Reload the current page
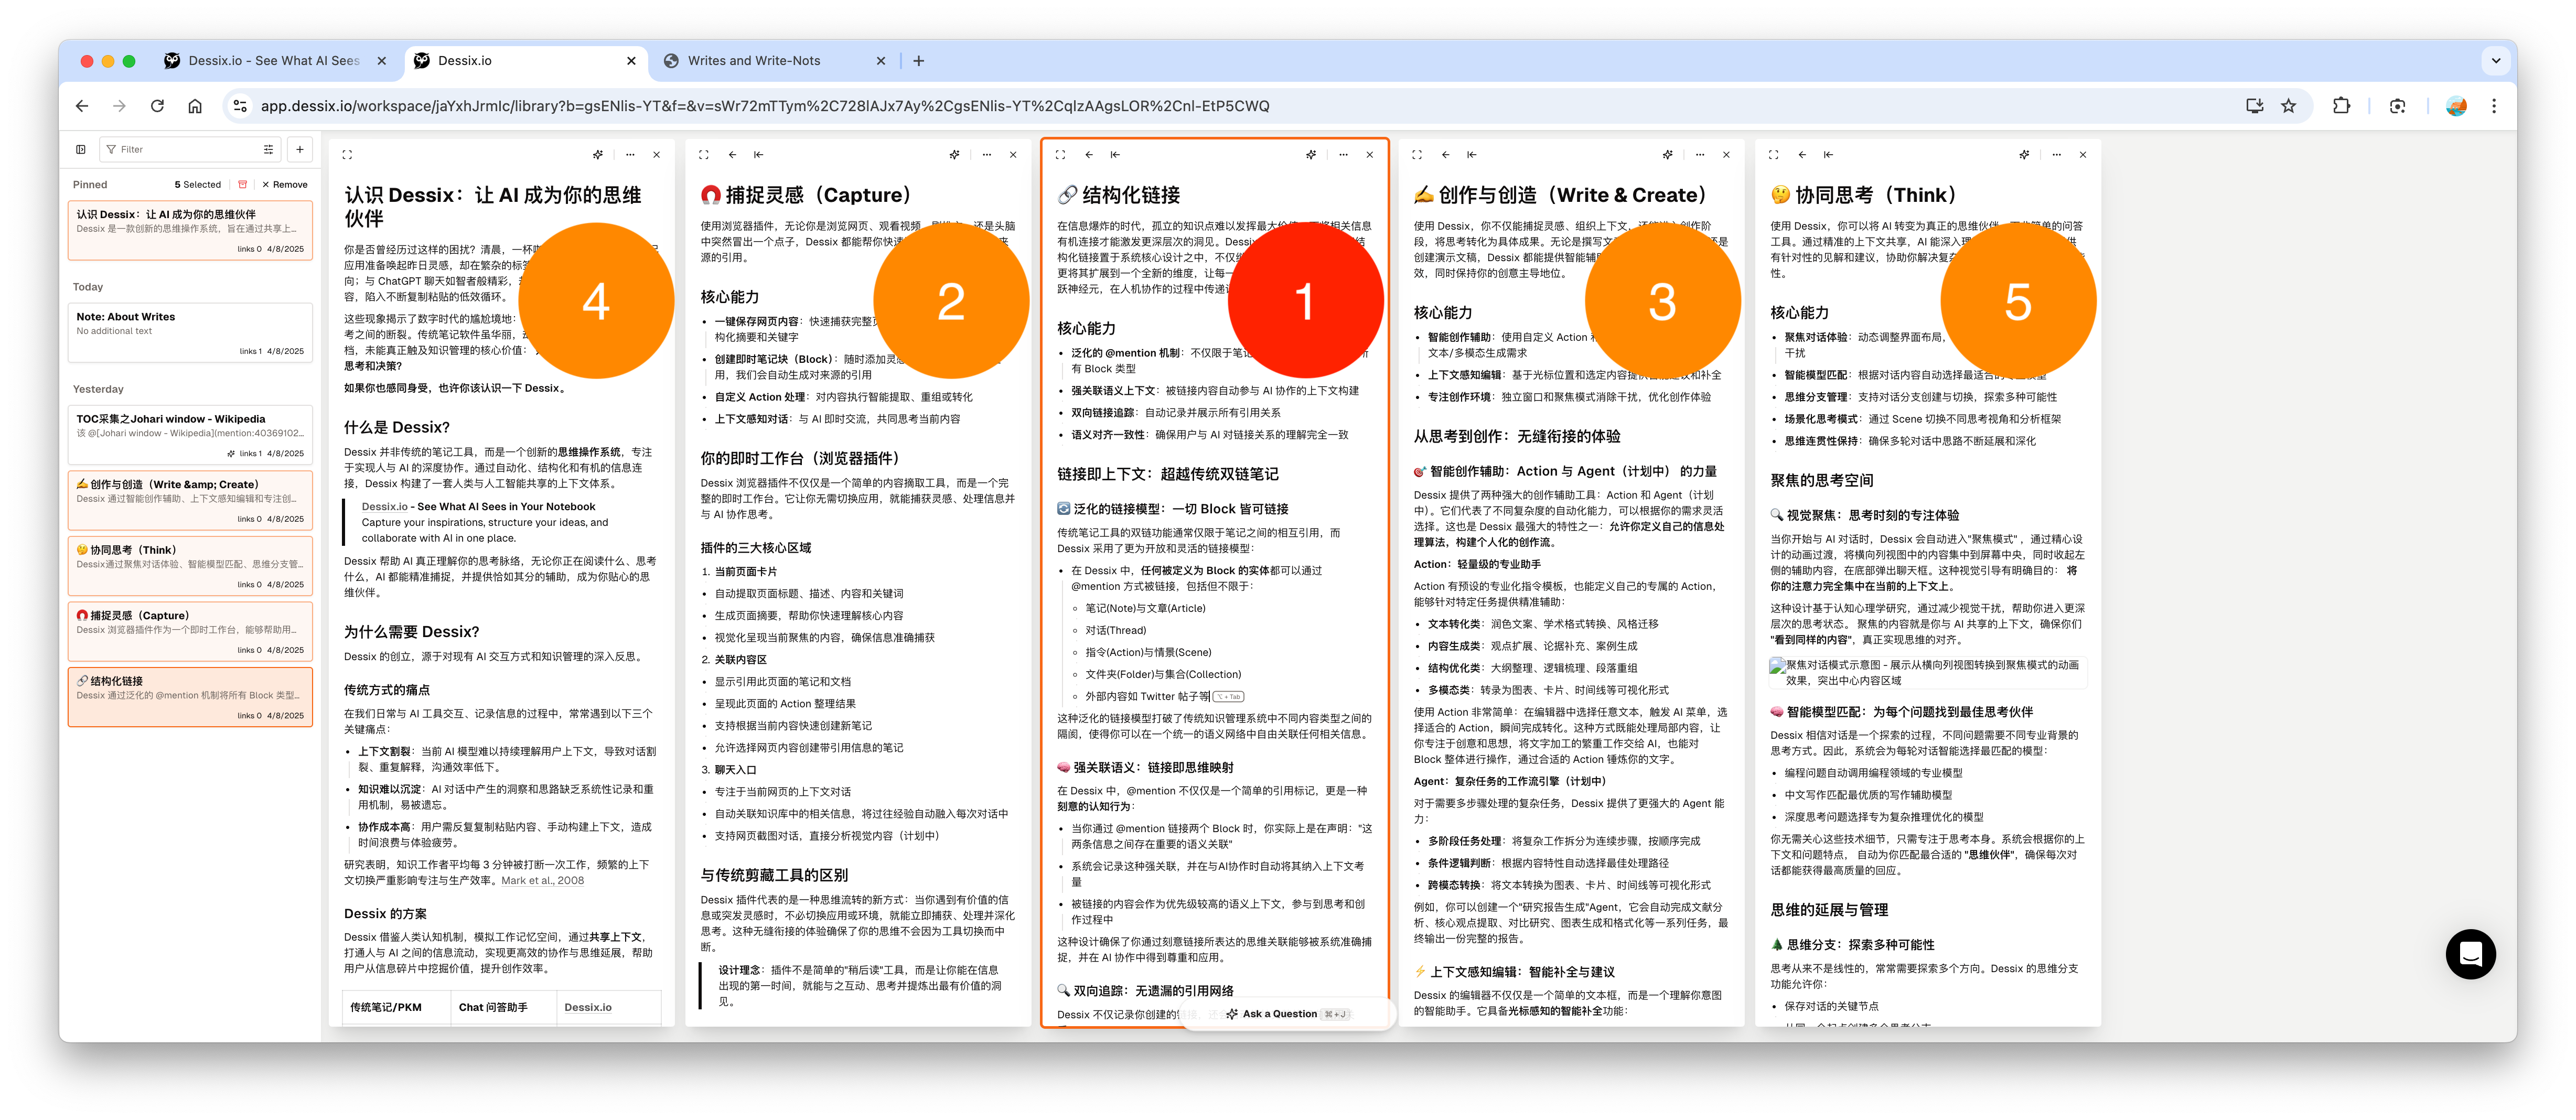 click(x=157, y=106)
